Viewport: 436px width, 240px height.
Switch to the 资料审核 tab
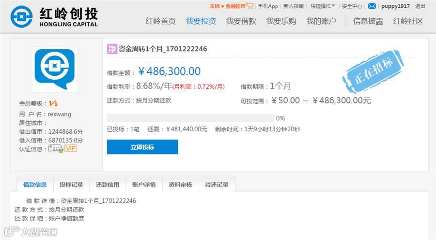click(x=181, y=184)
